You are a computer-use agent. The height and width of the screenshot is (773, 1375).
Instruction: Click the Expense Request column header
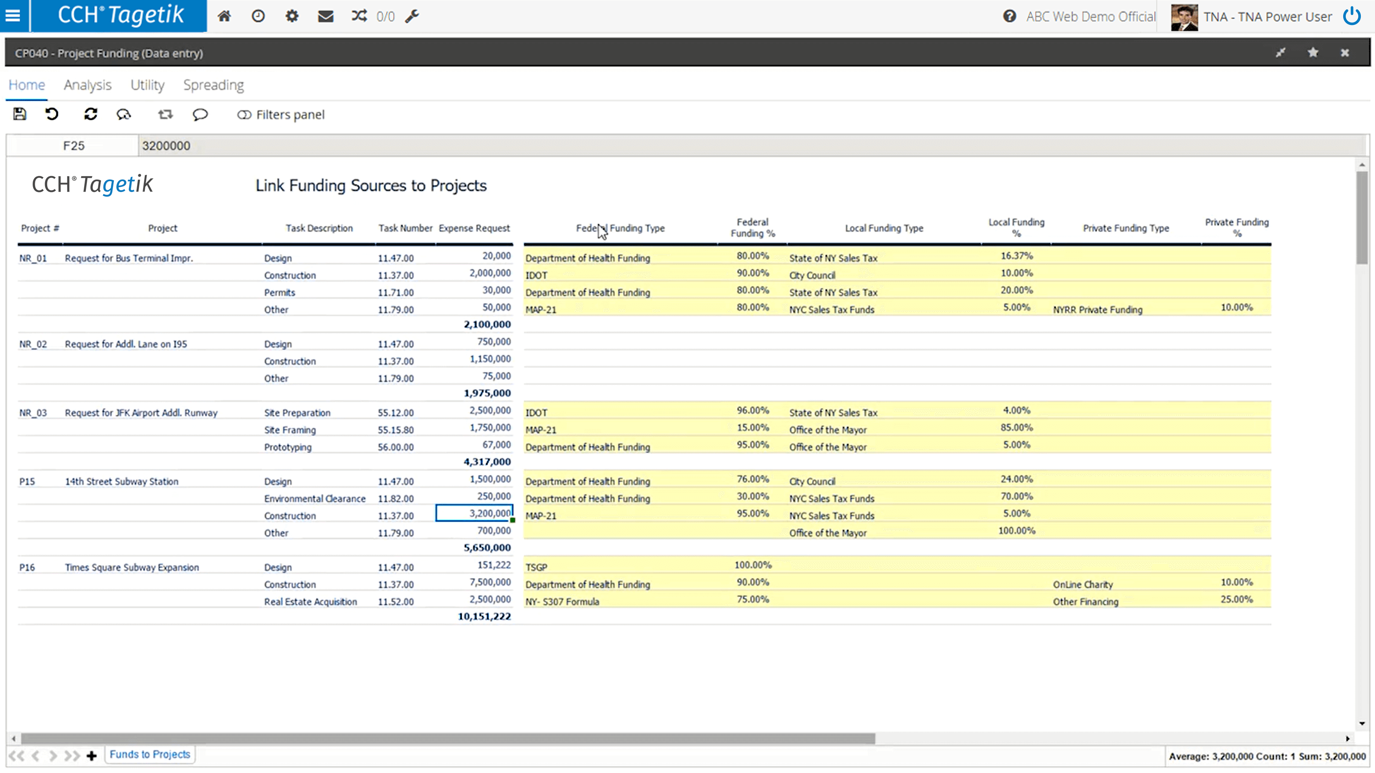(x=474, y=228)
